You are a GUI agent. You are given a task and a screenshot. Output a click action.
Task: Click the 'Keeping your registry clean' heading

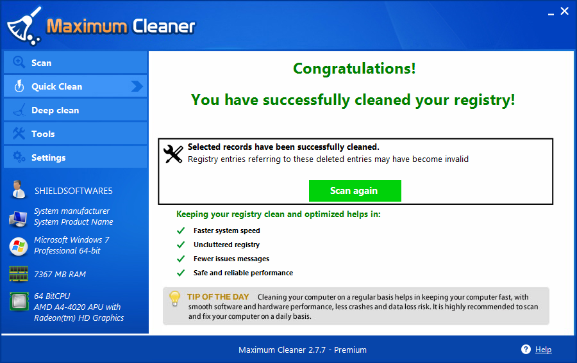[x=279, y=214]
